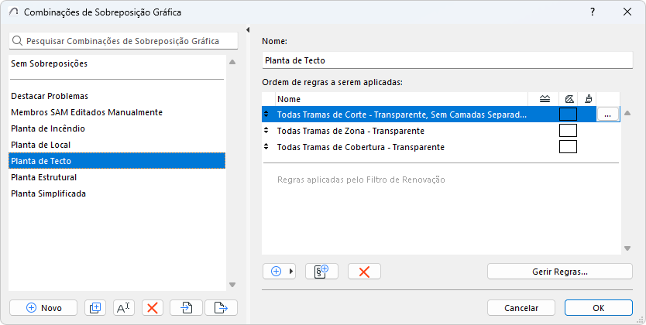This screenshot has height=325, width=646.
Task: Click the combination search field
Action: click(120, 41)
